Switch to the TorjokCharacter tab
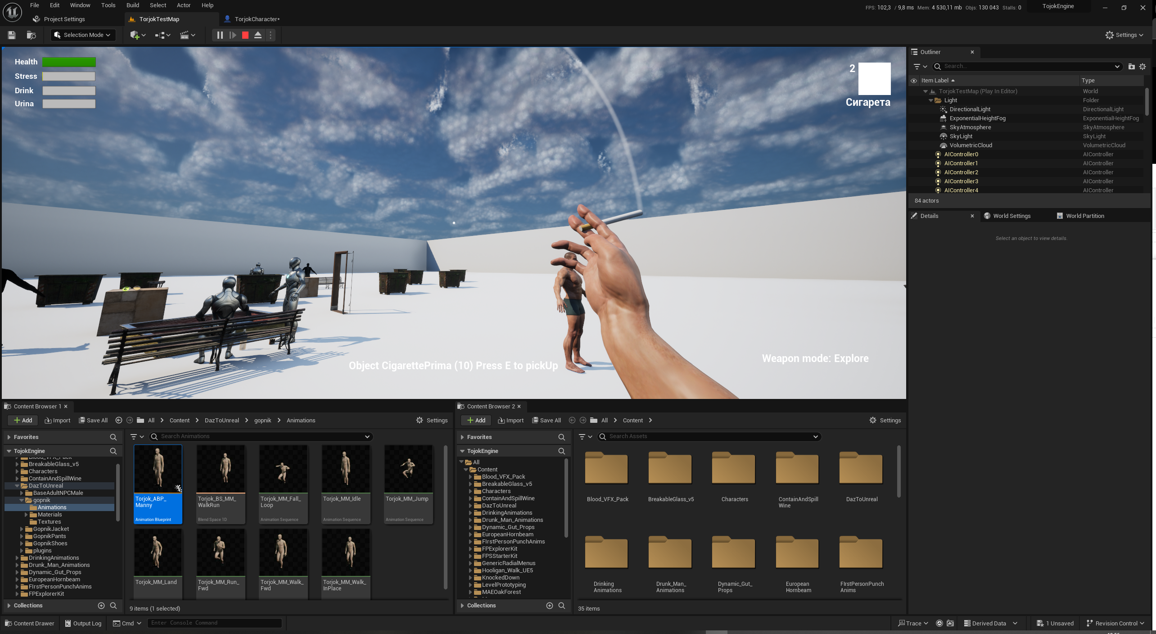 tap(257, 19)
